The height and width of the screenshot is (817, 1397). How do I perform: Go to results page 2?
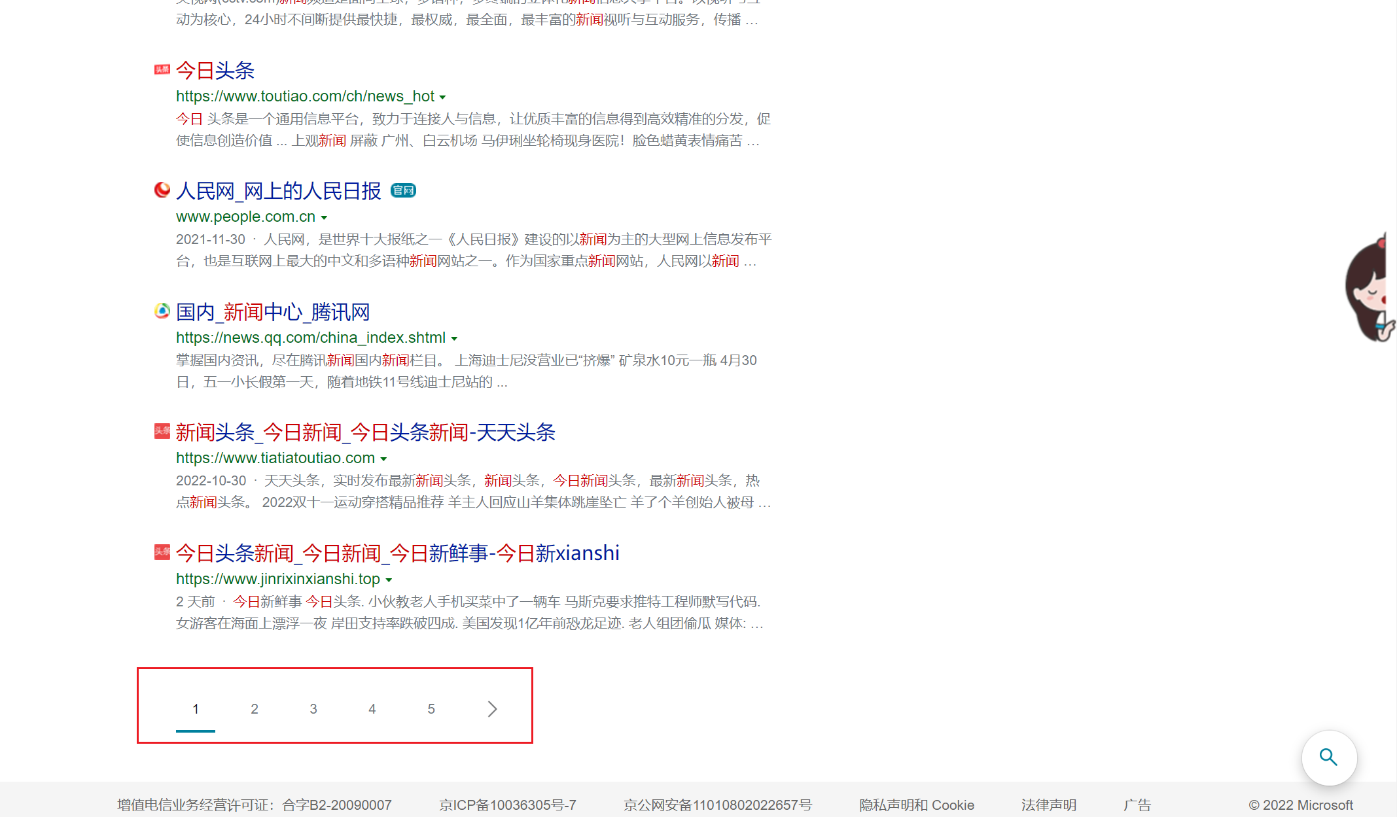tap(255, 709)
